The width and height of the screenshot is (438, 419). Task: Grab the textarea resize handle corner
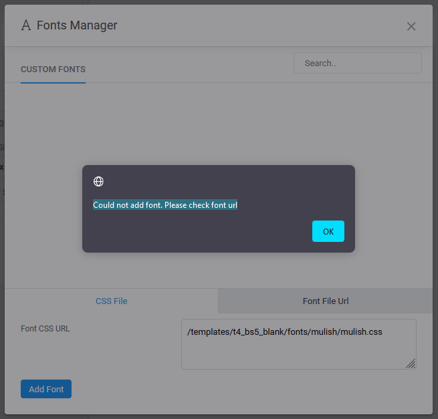tap(411, 364)
